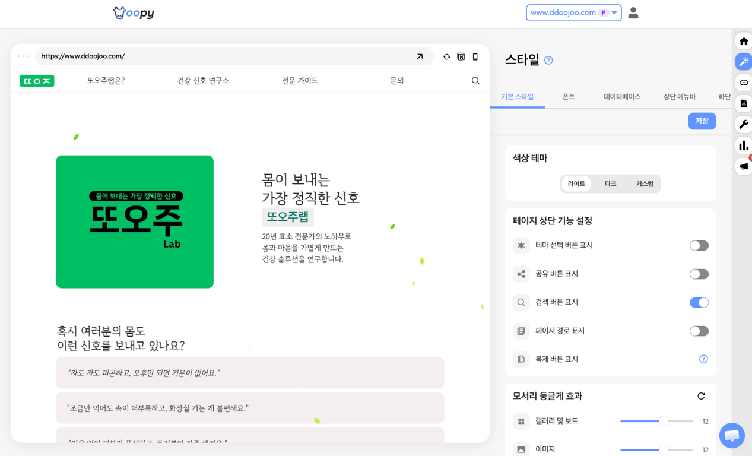
Task: Click the sun icon beside 테마 선택 버튼 표시
Action: pyautogui.click(x=521, y=245)
